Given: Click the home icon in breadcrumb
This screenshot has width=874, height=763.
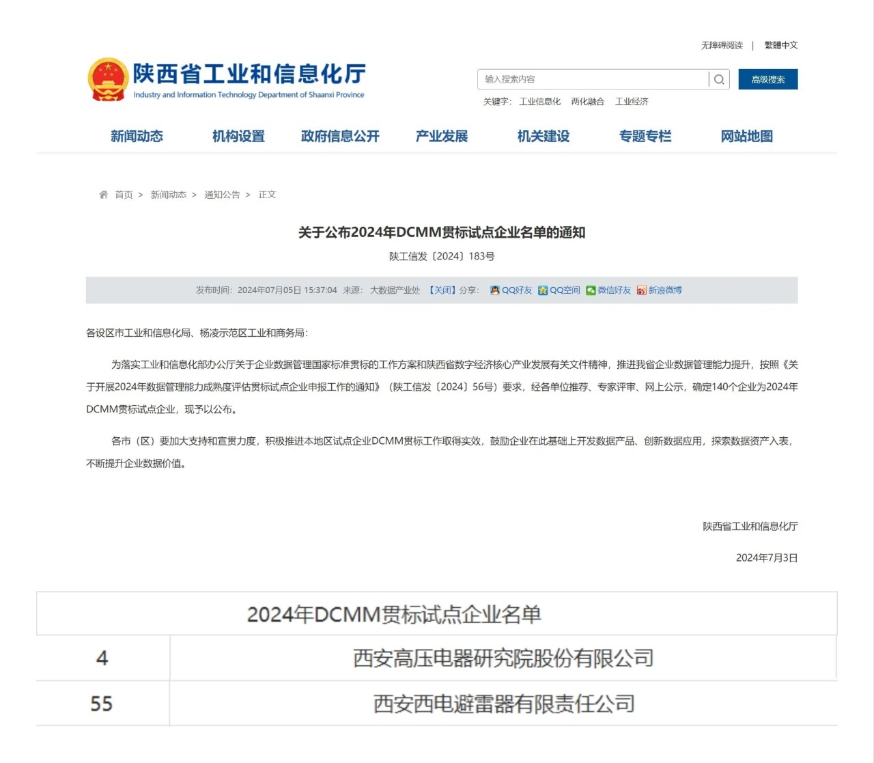Looking at the screenshot, I should (104, 195).
